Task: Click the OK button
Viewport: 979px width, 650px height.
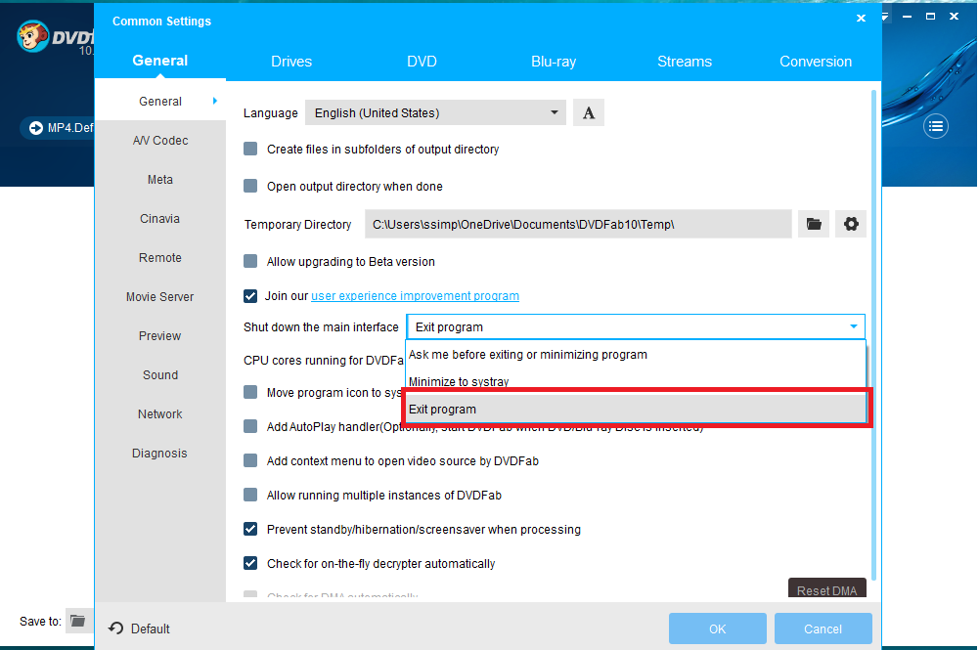Action: click(718, 628)
